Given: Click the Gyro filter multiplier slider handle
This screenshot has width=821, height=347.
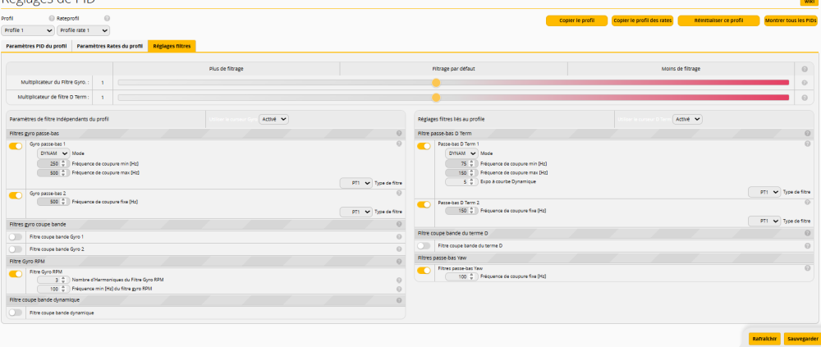Looking at the screenshot, I should [x=436, y=82].
